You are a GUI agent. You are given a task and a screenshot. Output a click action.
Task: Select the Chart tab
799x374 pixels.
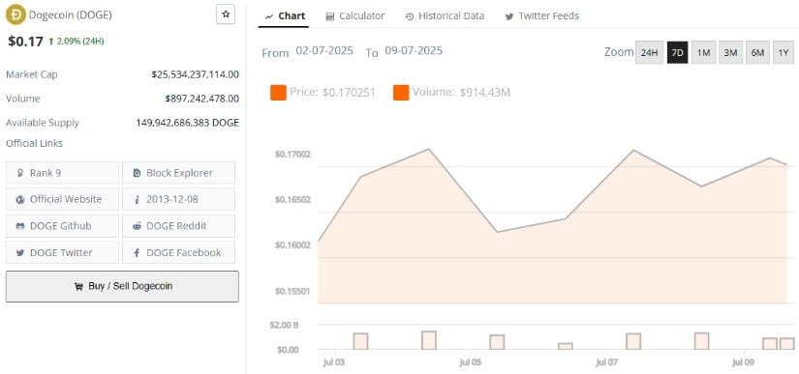(x=286, y=16)
